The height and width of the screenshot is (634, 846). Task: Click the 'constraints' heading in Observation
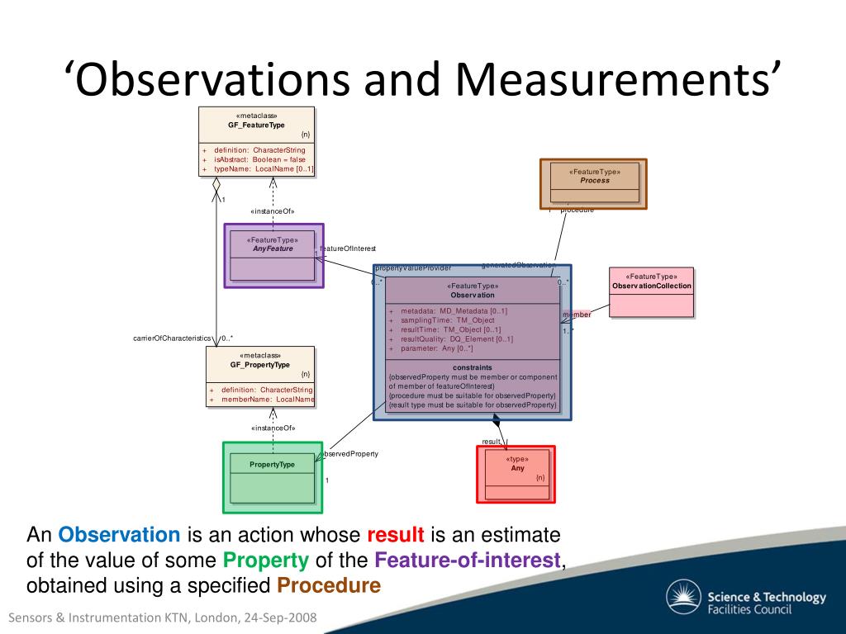(x=473, y=367)
